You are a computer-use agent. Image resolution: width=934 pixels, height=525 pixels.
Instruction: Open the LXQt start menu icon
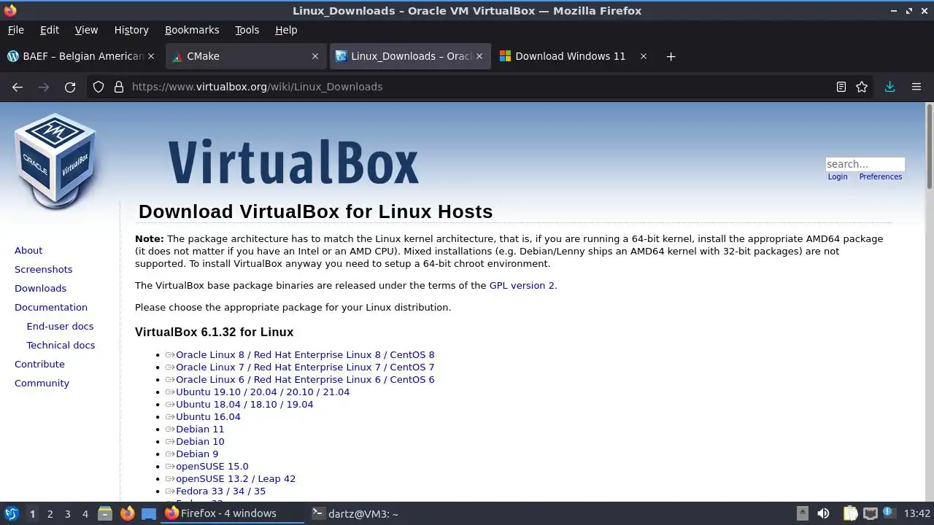click(x=11, y=513)
